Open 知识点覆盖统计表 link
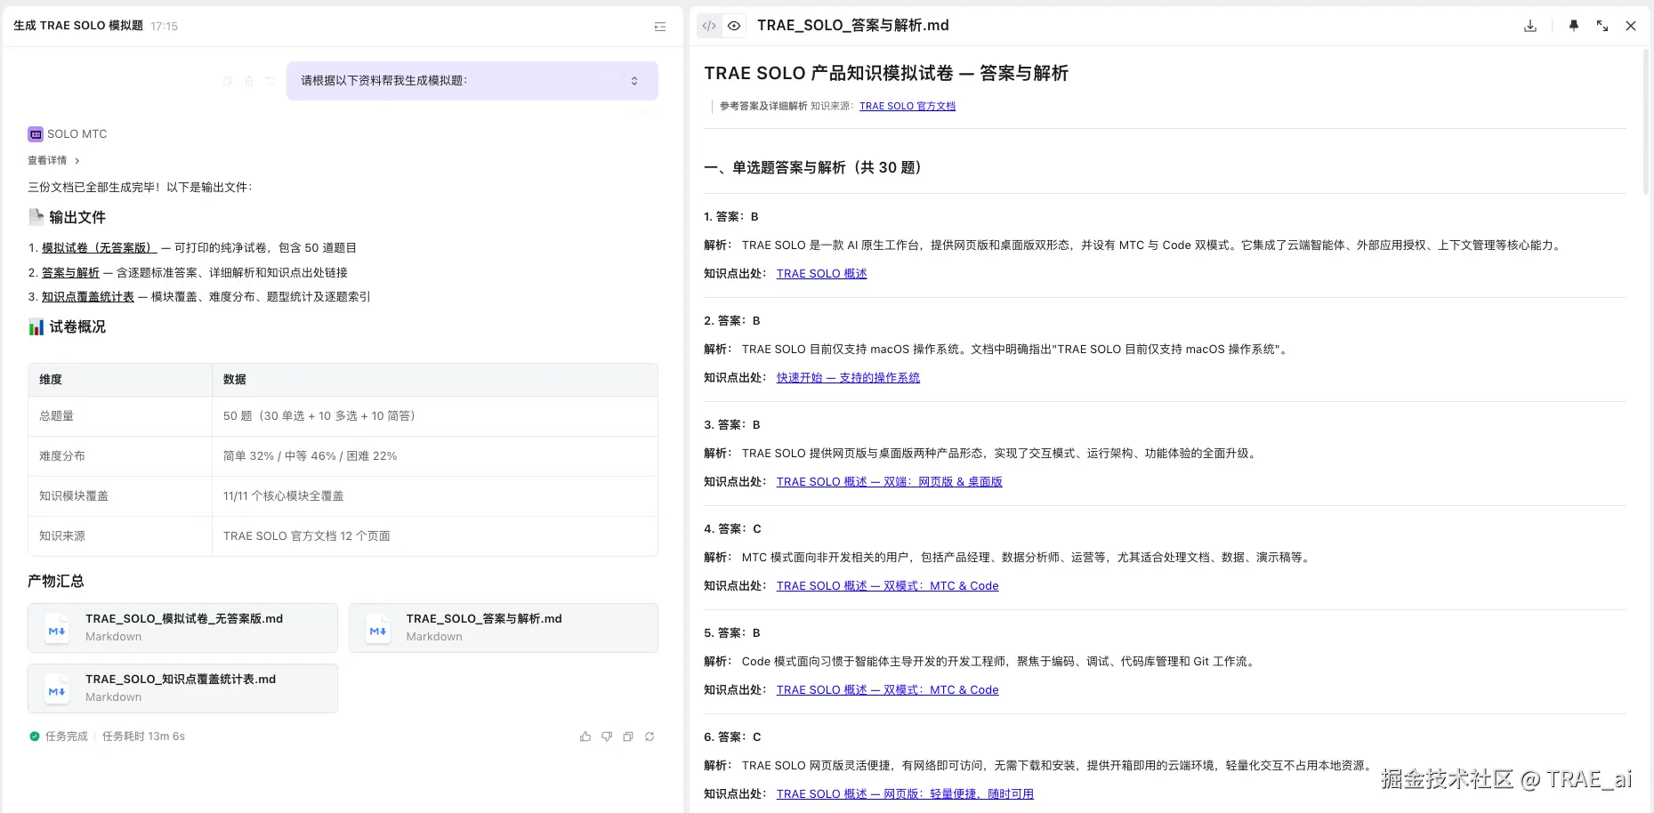The image size is (1654, 813). click(x=88, y=297)
